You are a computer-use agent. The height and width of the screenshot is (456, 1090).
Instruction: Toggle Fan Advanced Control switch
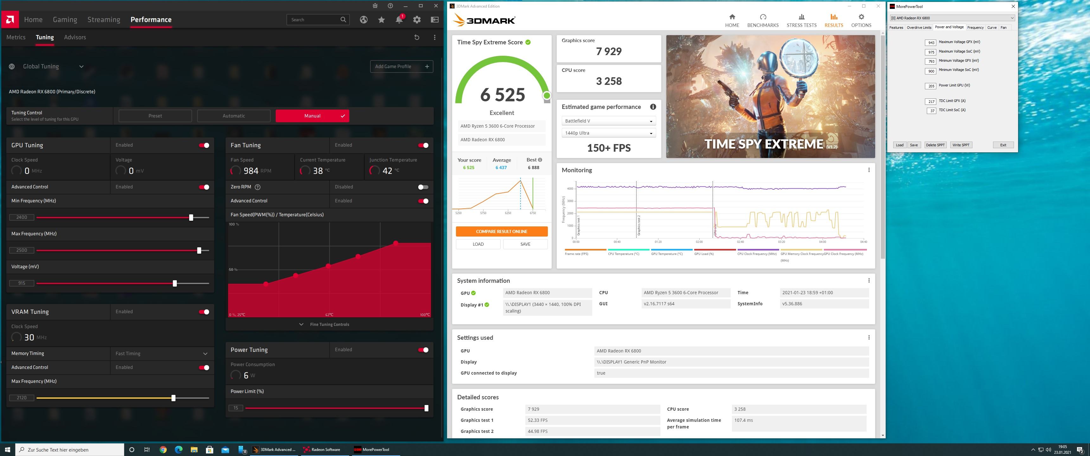(x=423, y=201)
